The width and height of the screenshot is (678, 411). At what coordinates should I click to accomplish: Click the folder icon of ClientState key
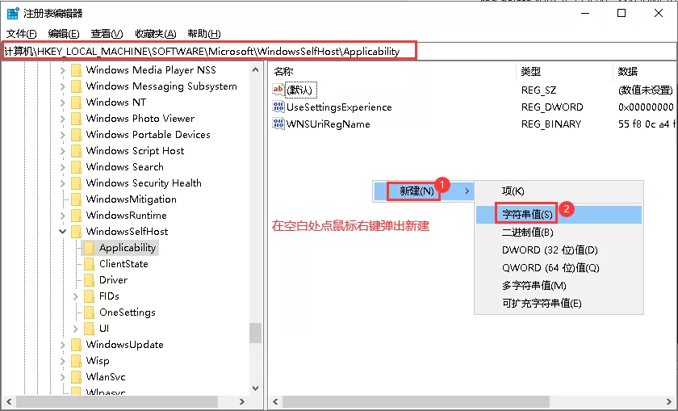(x=89, y=264)
